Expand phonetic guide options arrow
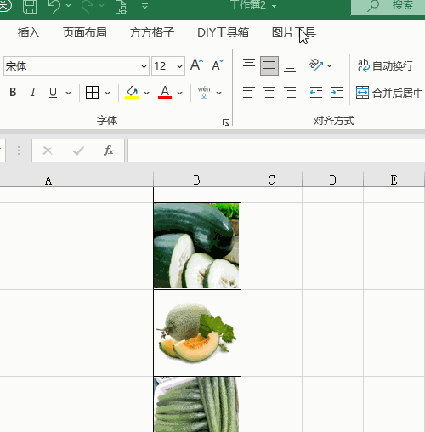 coord(218,93)
